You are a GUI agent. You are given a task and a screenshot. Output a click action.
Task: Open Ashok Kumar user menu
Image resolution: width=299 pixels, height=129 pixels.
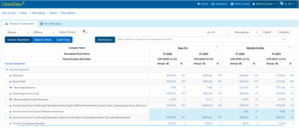264,4
